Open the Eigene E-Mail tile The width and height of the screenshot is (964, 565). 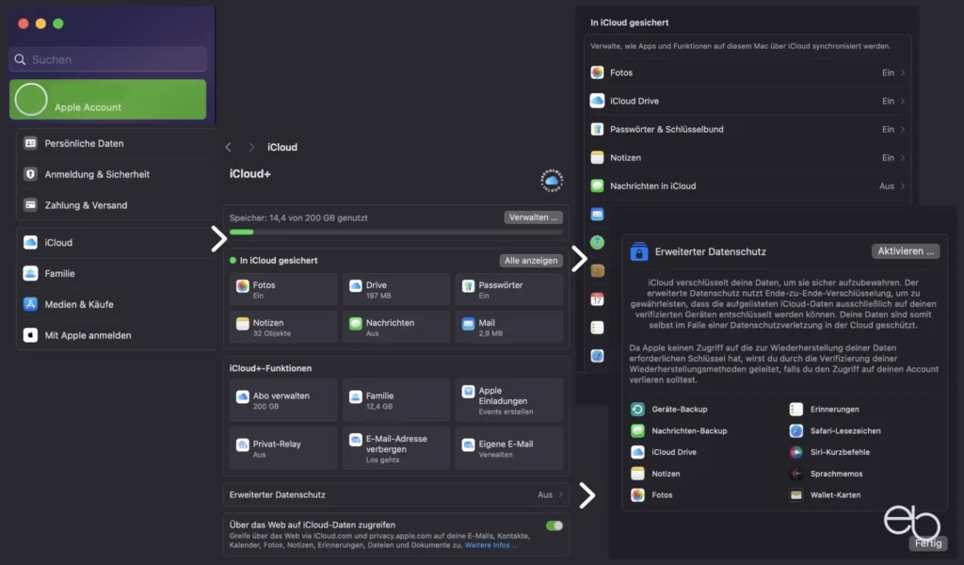pyautogui.click(x=509, y=448)
